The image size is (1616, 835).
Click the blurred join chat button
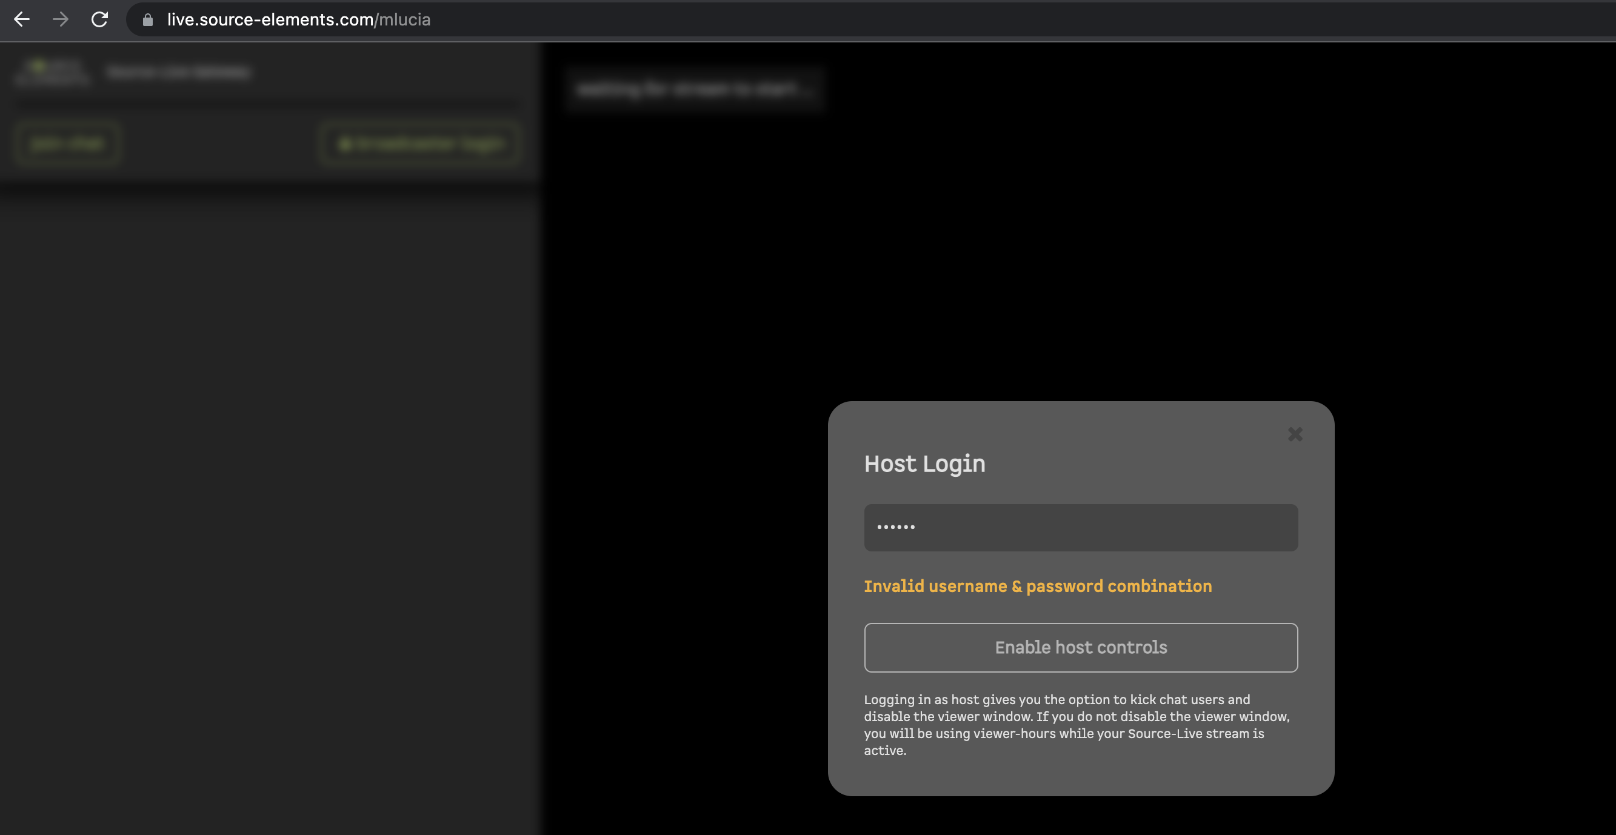(67, 144)
